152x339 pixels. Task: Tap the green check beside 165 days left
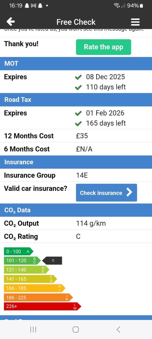(78, 123)
